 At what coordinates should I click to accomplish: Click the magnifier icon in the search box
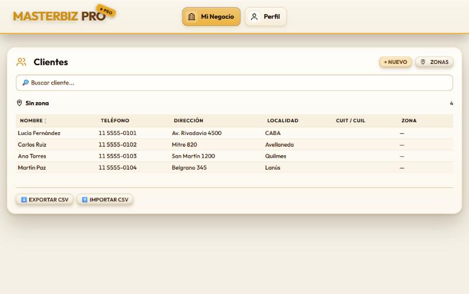[25, 82]
